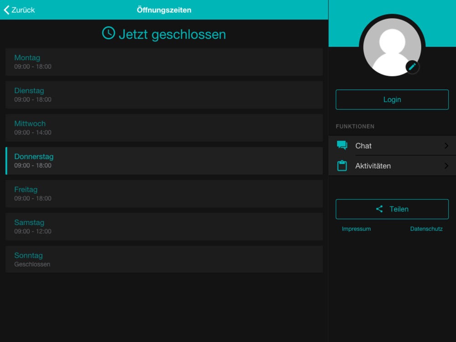Edit profile picture with pencil icon
The width and height of the screenshot is (456, 342).
click(x=412, y=67)
